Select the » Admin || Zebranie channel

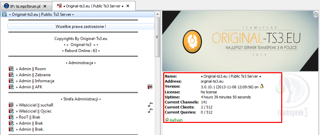(33, 75)
